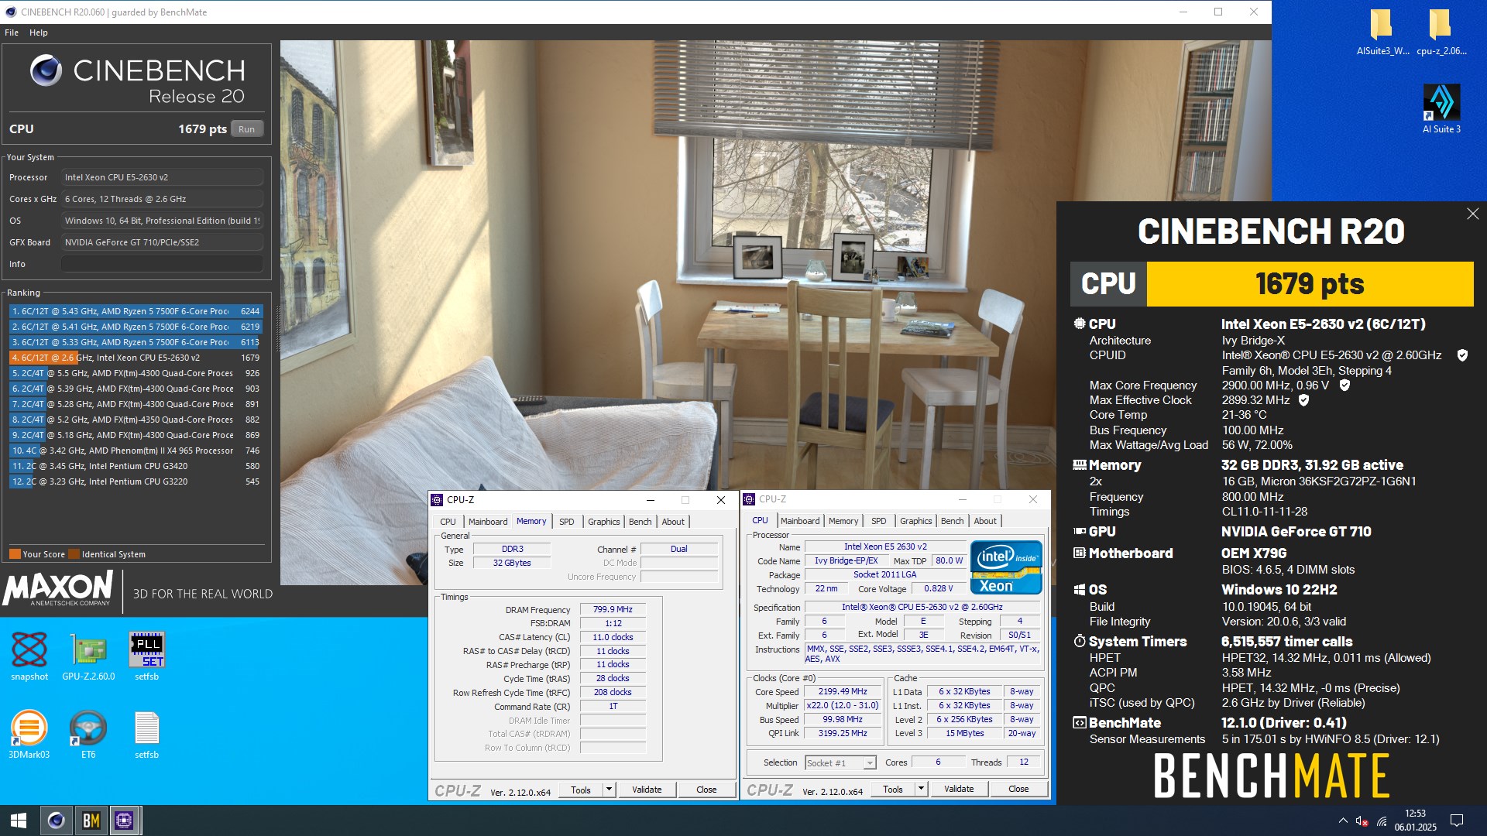This screenshot has width=1487, height=836.
Task: Select rank 12 Pentium G3220 entry
Action: pos(136,481)
